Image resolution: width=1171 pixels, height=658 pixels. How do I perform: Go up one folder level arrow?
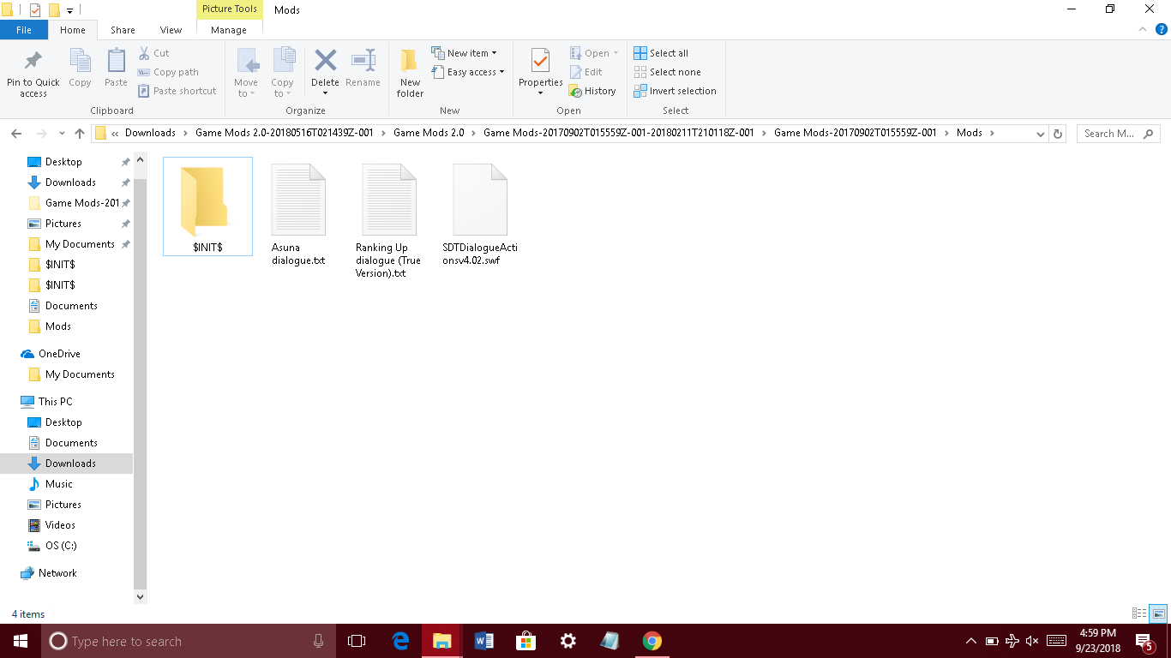[x=80, y=134]
